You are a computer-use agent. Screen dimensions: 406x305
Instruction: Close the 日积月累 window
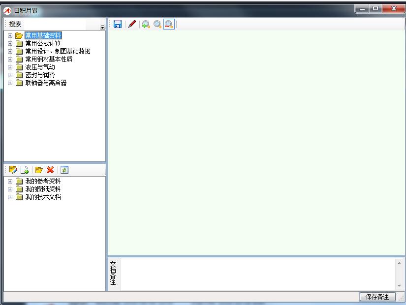(x=394, y=8)
